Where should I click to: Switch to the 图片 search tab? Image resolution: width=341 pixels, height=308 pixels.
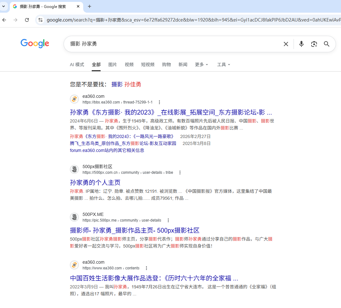pos(112,64)
